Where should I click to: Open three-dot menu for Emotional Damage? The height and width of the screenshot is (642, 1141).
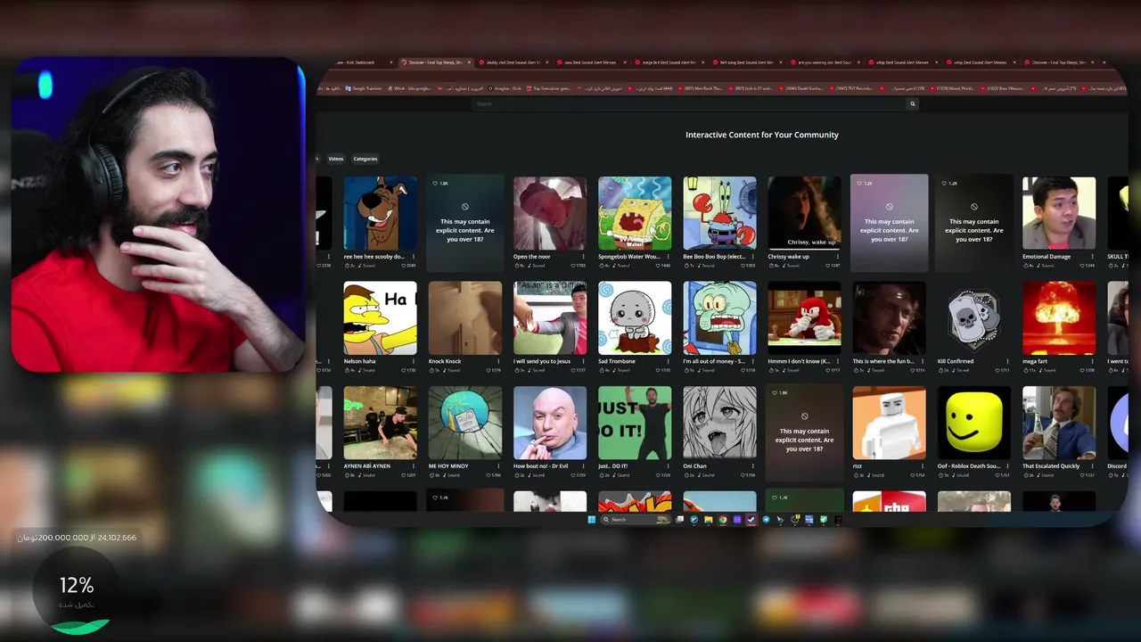pos(1092,257)
